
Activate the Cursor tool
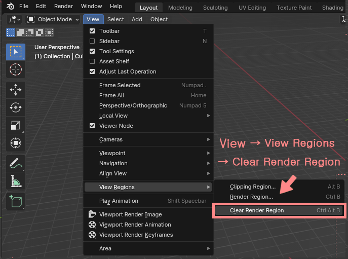coord(16,69)
